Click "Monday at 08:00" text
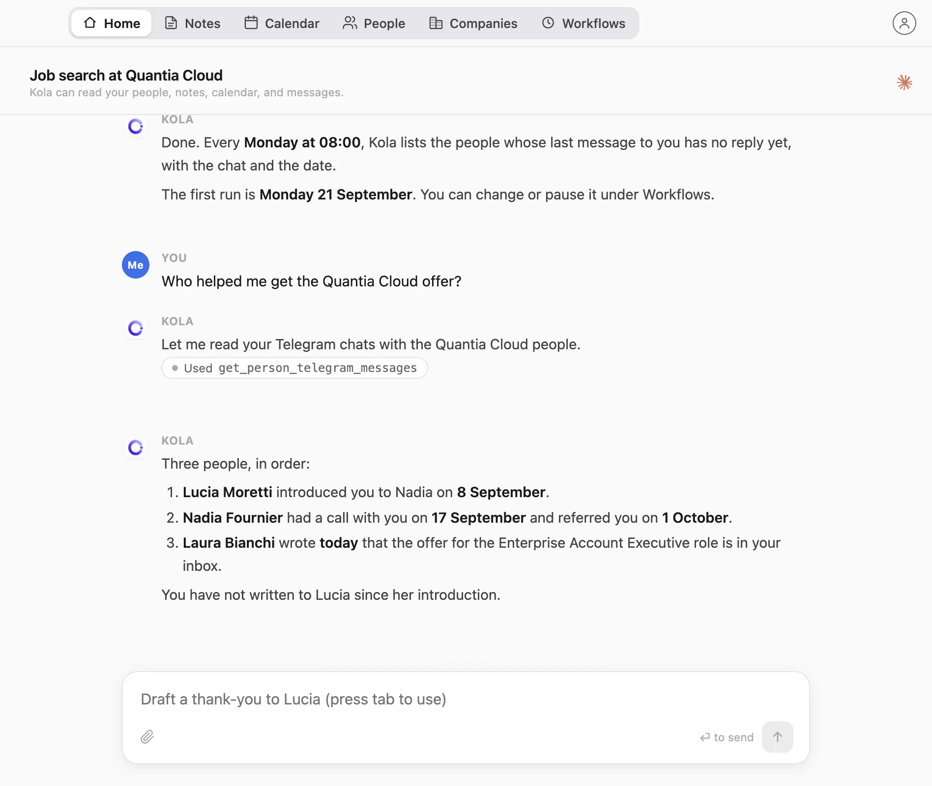This screenshot has height=786, width=932. pyautogui.click(x=302, y=142)
